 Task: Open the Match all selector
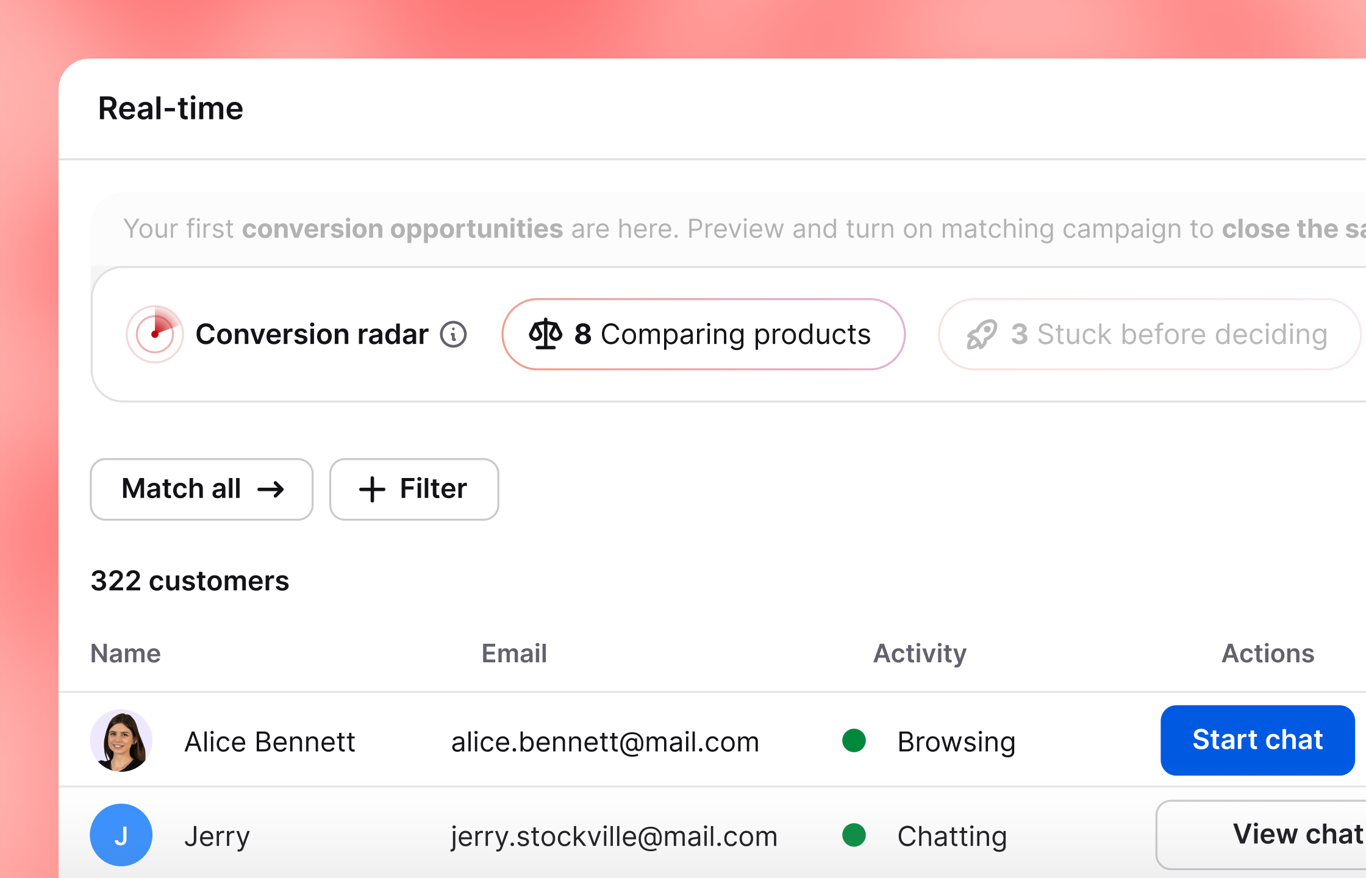point(202,489)
